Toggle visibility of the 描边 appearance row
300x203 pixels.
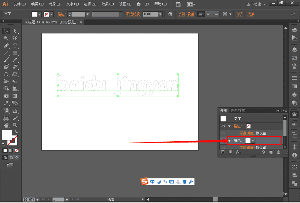[223, 126]
